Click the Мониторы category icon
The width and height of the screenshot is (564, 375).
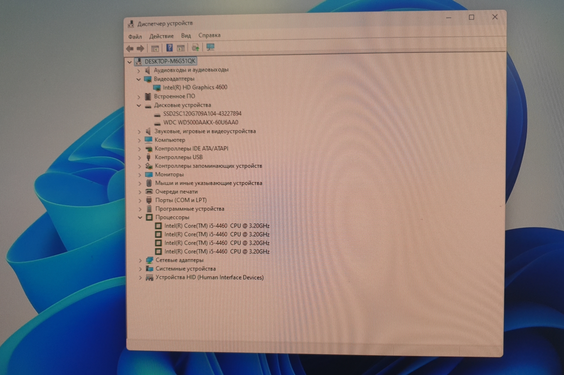click(x=149, y=175)
